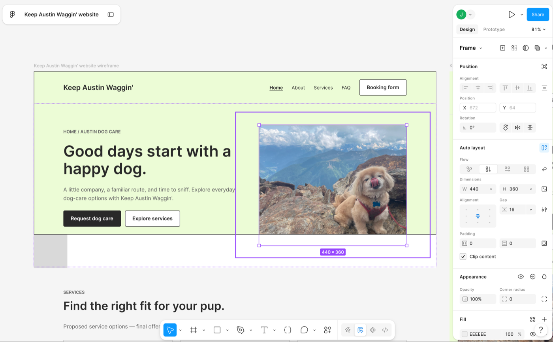Click the wrap flow icon
553x342 pixels.
544,169
